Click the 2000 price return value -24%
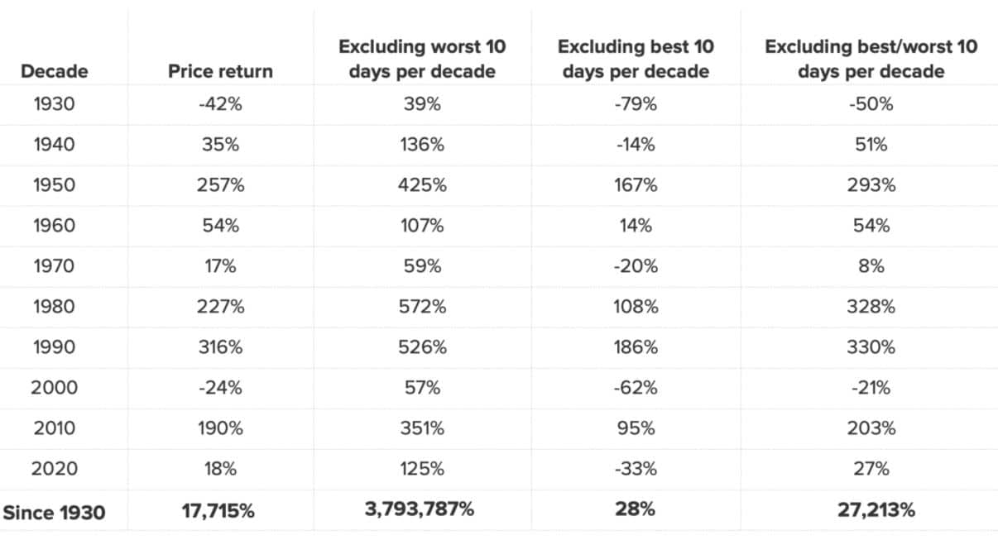The height and width of the screenshot is (540, 998). click(x=218, y=388)
